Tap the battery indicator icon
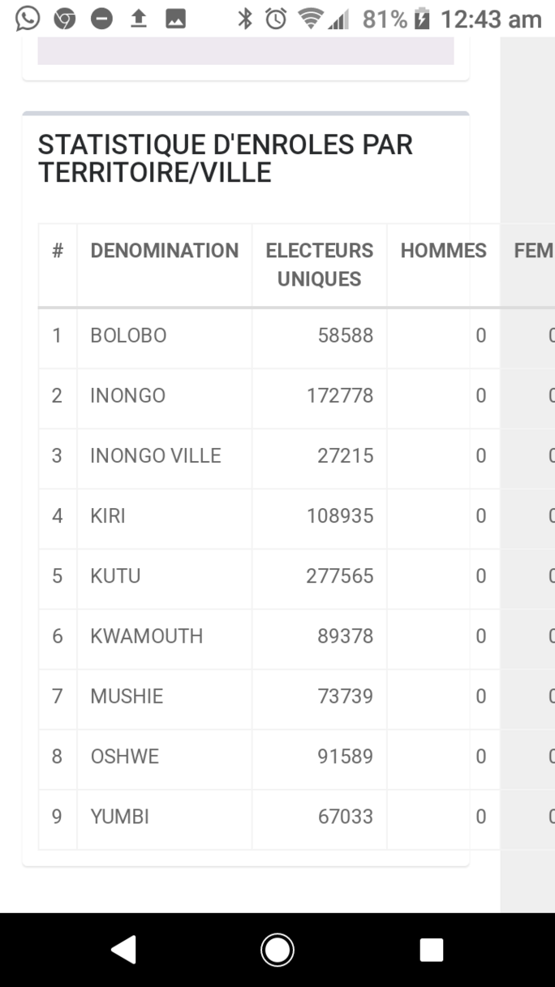 [x=422, y=18]
